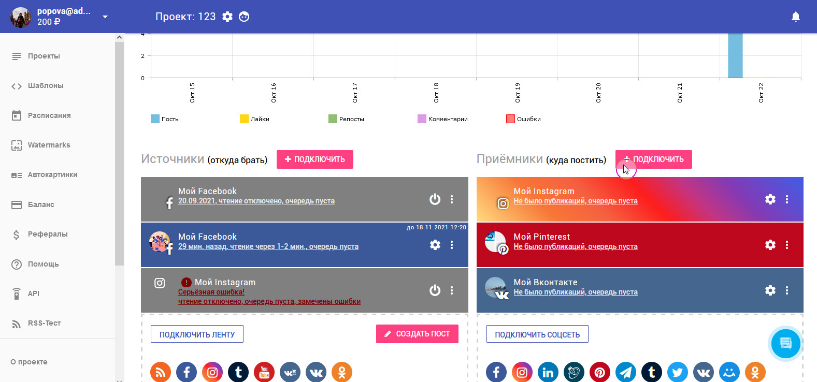
Task: Toggle power on Мой Instagram source
Action: pyautogui.click(x=435, y=290)
